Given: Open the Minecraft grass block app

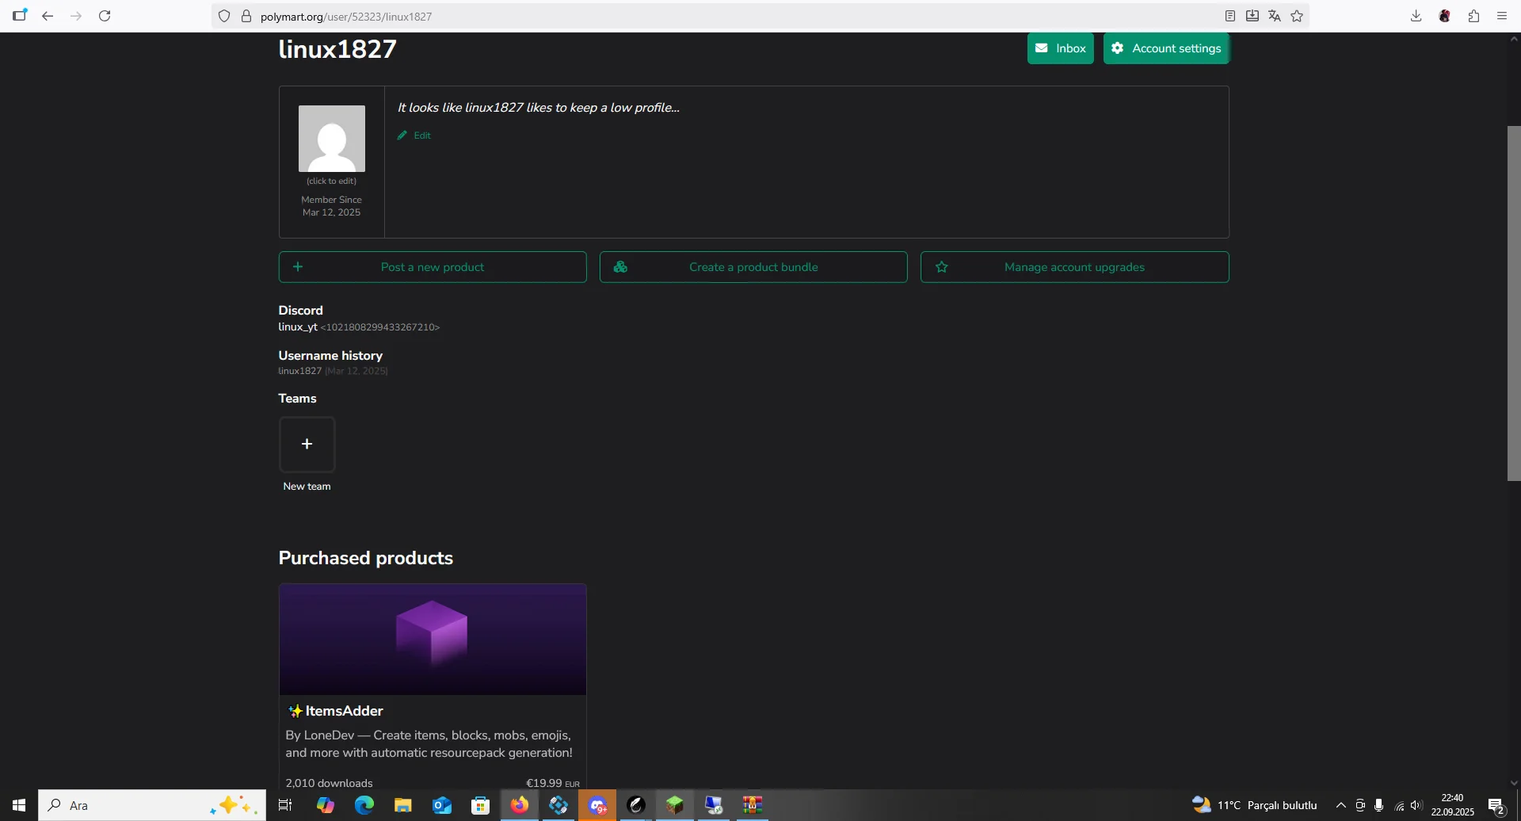Looking at the screenshot, I should coord(675,805).
